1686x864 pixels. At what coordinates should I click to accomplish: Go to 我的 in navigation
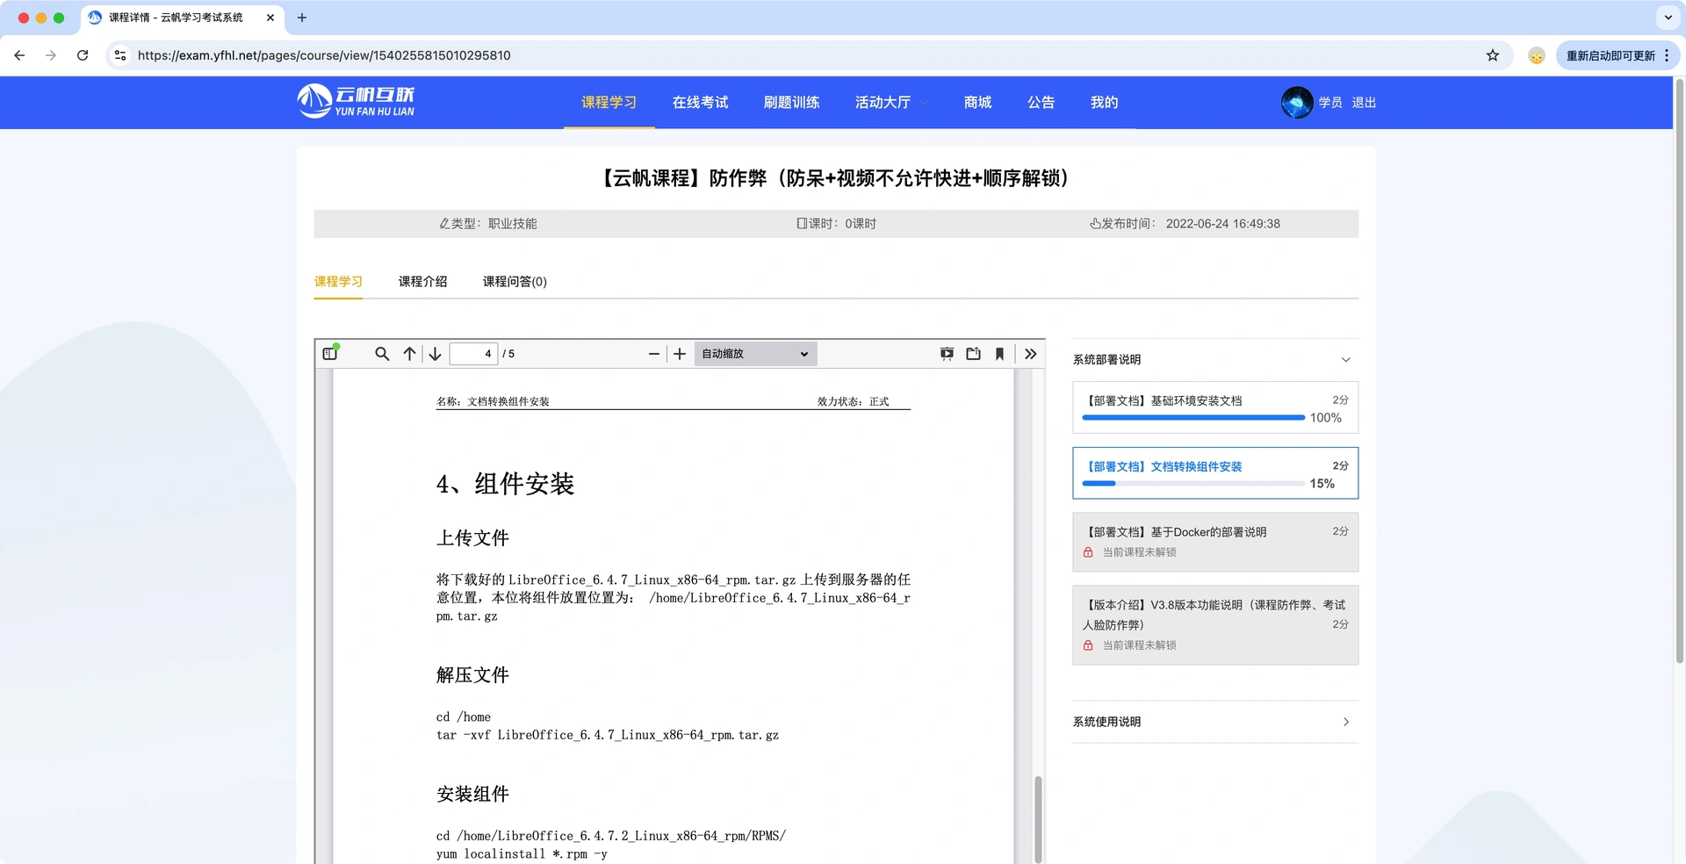[x=1104, y=103]
